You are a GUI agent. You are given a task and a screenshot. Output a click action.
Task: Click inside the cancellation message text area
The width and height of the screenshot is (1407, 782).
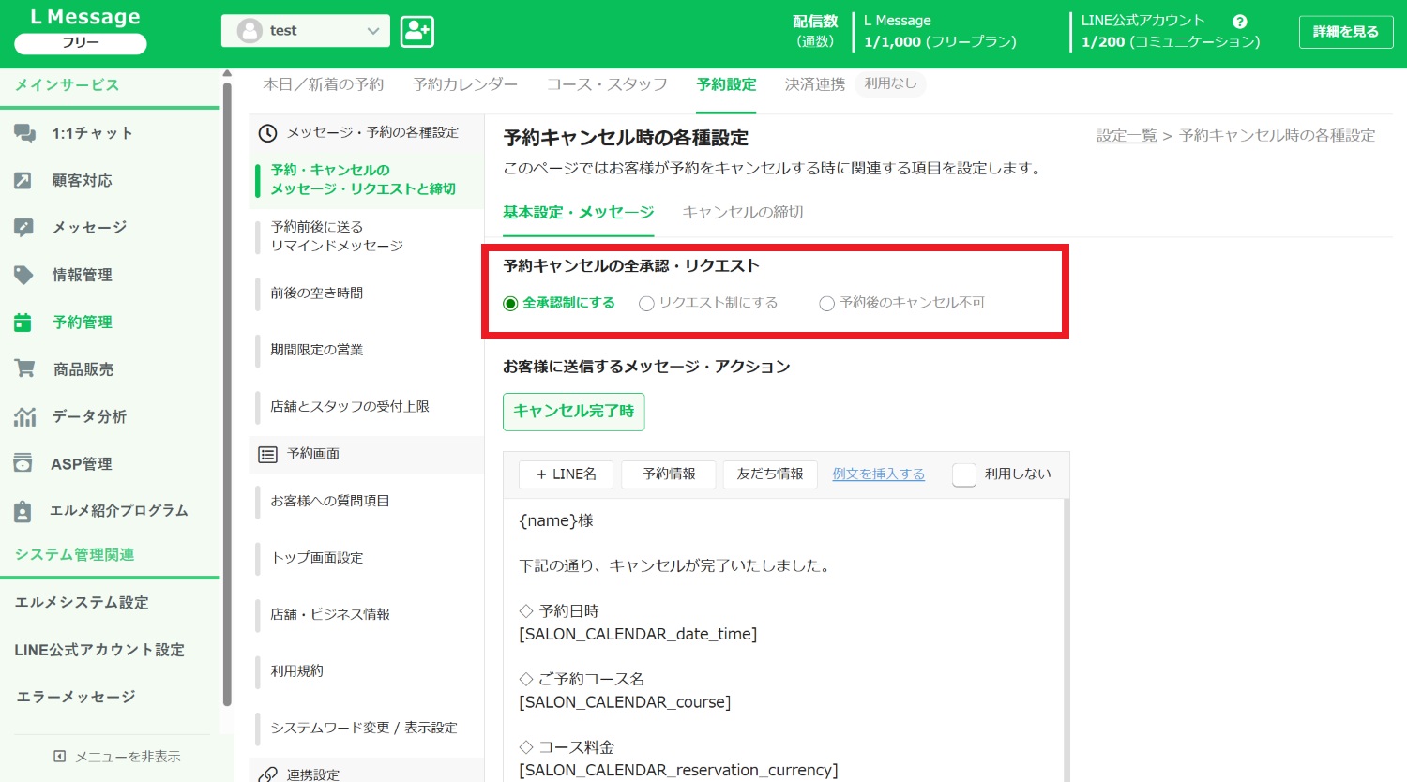coord(782,639)
